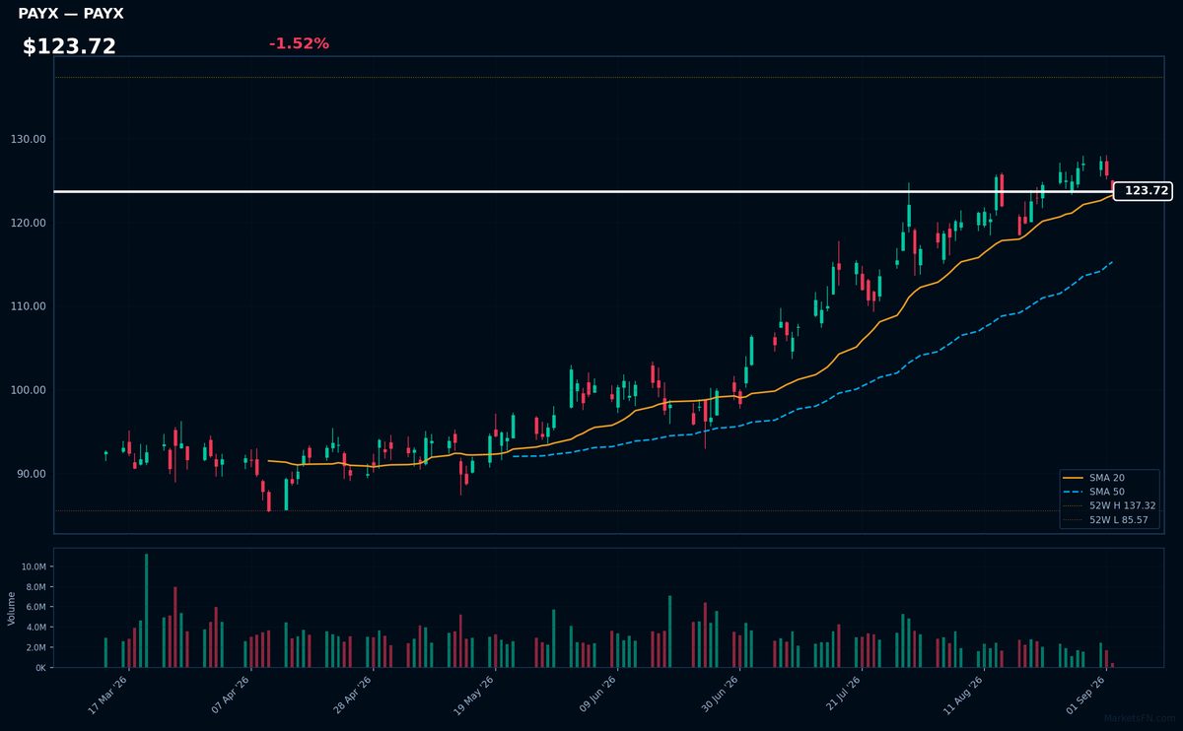
Task: Click the 110.00 price axis label
Action: tap(30, 306)
